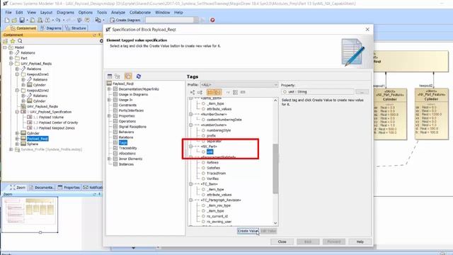Screen dimensions: 453x255
Task: Collapse the UAV_Payload_Reqts package node
Action: pyautogui.click(x=11, y=63)
